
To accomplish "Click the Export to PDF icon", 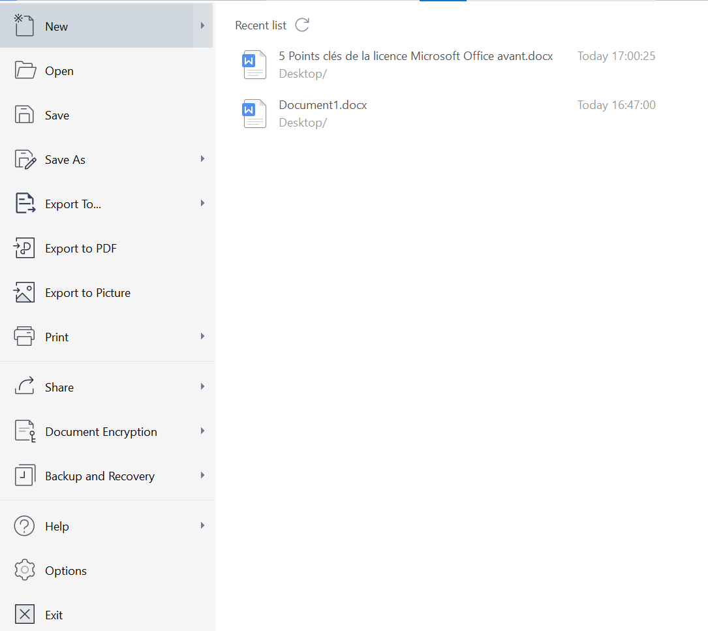I will [x=24, y=248].
